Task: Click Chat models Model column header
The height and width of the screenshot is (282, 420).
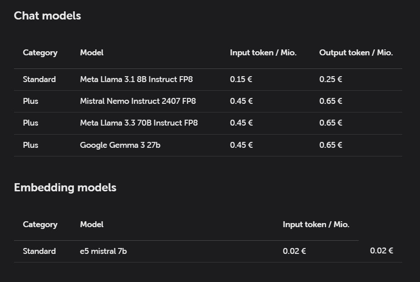Action: [x=92, y=53]
